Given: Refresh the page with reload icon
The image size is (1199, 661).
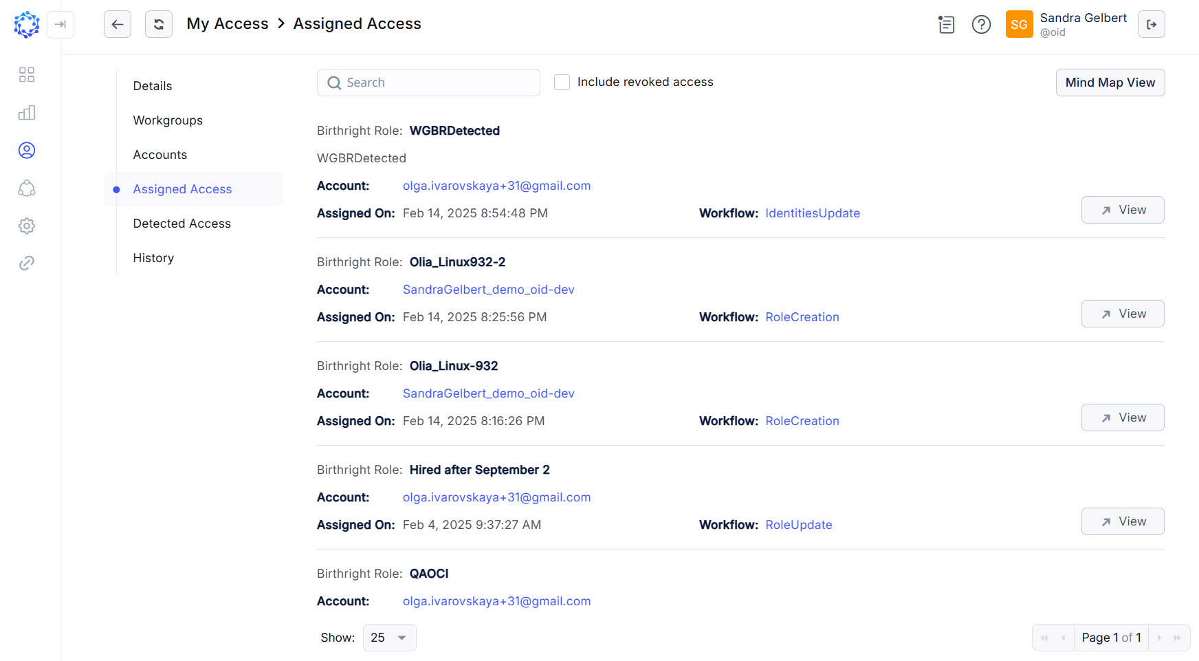Looking at the screenshot, I should tap(159, 24).
